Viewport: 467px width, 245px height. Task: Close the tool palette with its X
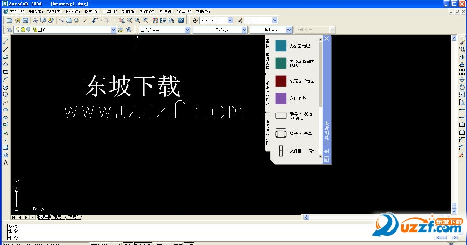point(327,39)
